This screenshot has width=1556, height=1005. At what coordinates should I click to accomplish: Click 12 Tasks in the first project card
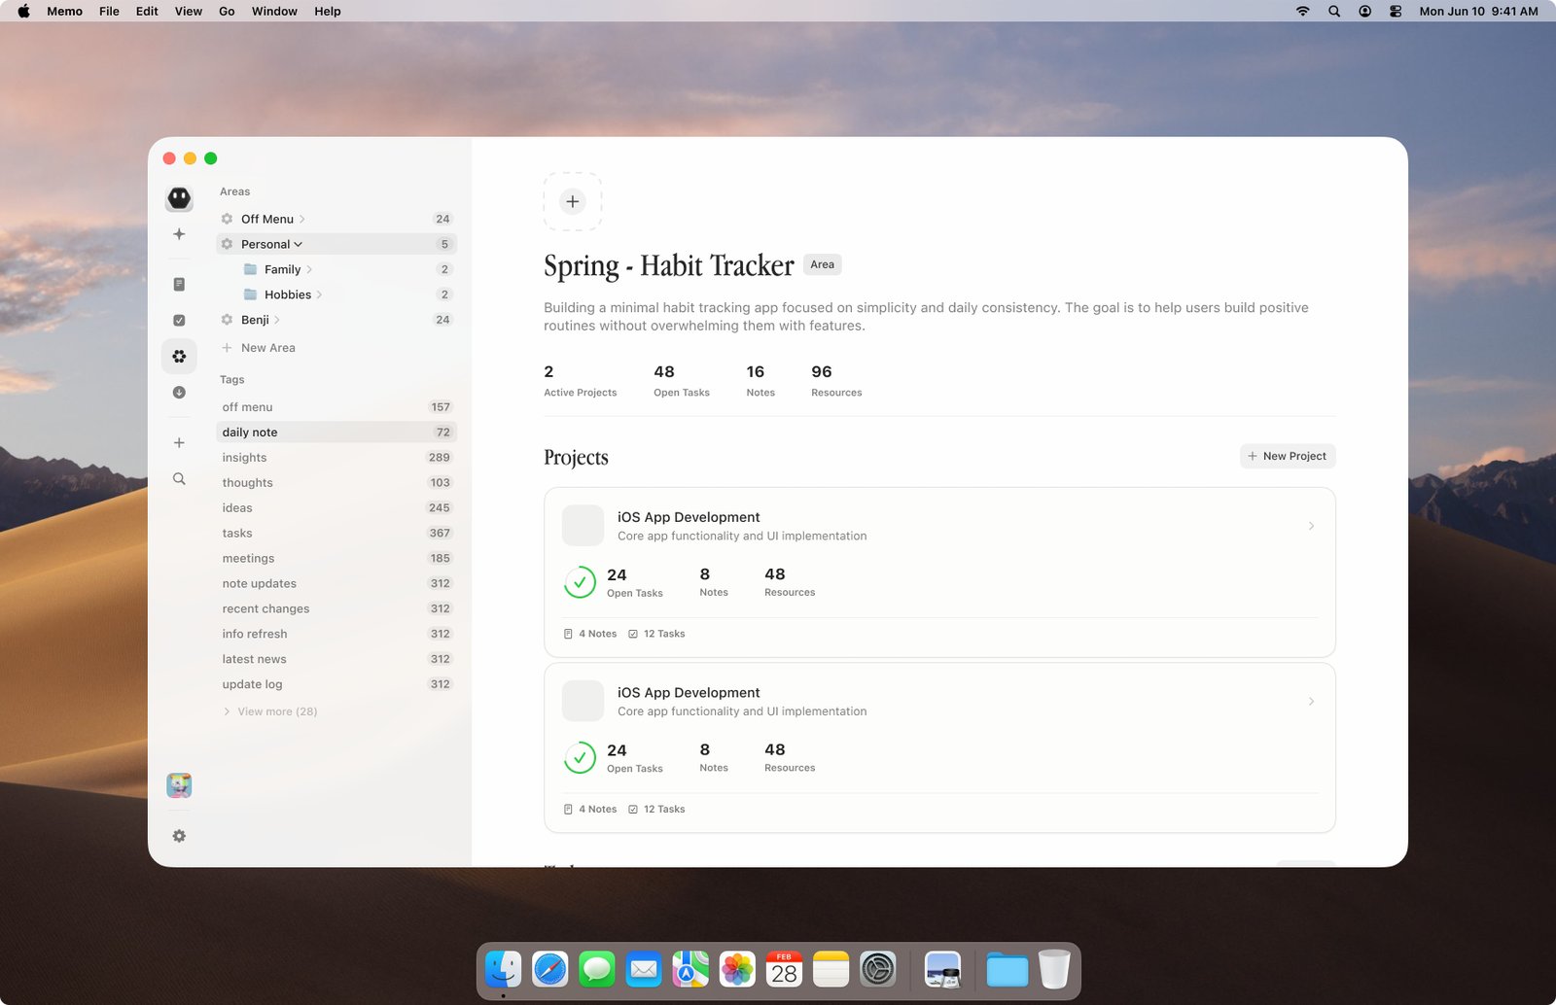pos(656,634)
